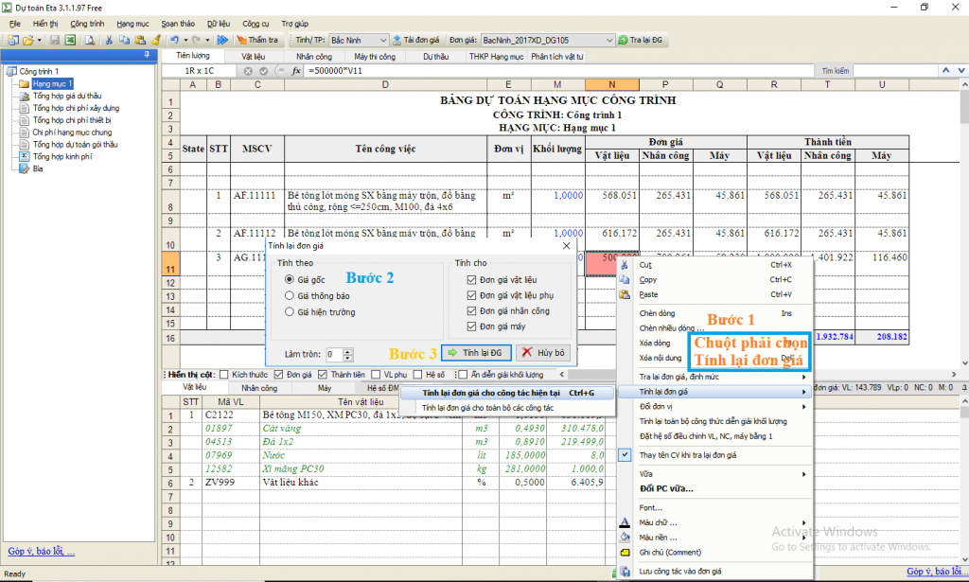Screen dimensions: 969x582
Task: Click the Tra lại ĐG refresh icon
Action: (x=624, y=41)
